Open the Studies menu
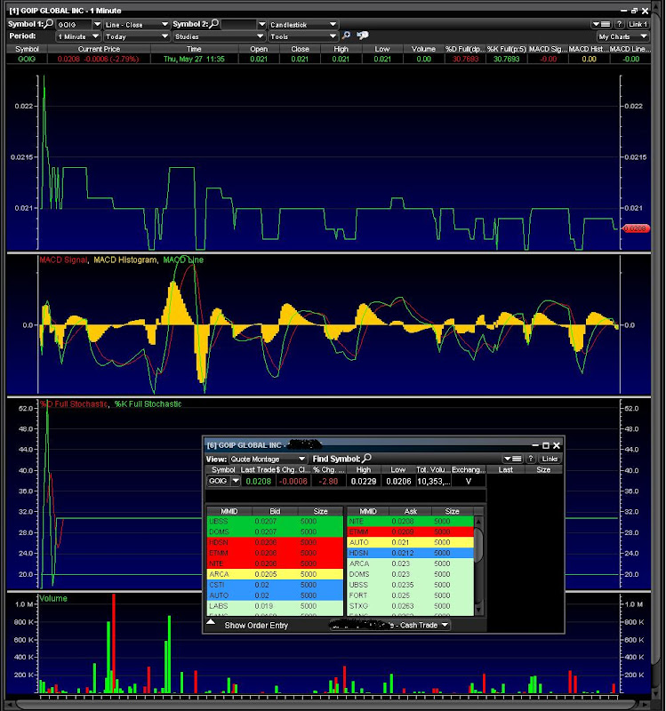This screenshot has width=666, height=711. pyautogui.click(x=221, y=36)
